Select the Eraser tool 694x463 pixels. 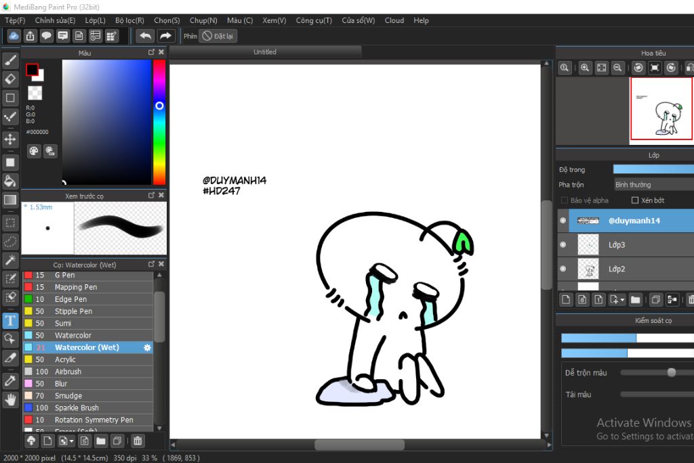[x=10, y=79]
